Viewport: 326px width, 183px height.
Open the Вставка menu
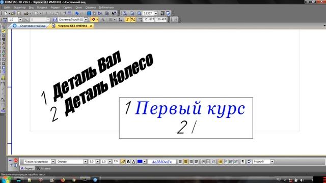42,8
